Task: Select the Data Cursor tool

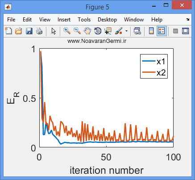Action: click(108, 31)
